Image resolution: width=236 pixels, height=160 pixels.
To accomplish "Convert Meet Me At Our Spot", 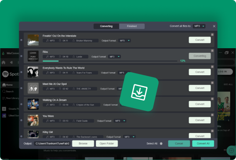I will (200, 88).
